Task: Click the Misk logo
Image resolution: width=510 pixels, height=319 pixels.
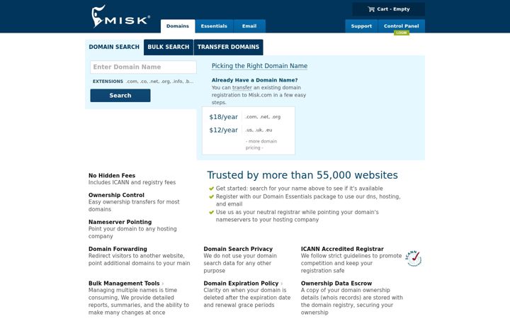Action: 120,16
